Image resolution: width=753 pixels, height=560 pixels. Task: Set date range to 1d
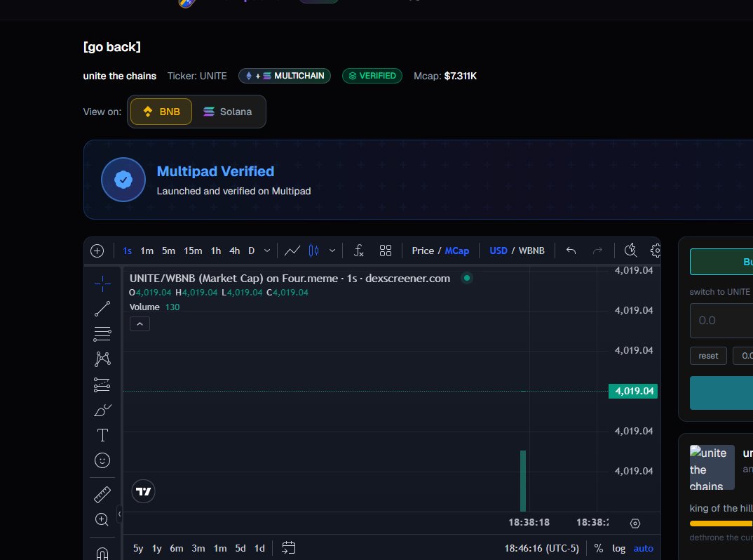(x=259, y=549)
